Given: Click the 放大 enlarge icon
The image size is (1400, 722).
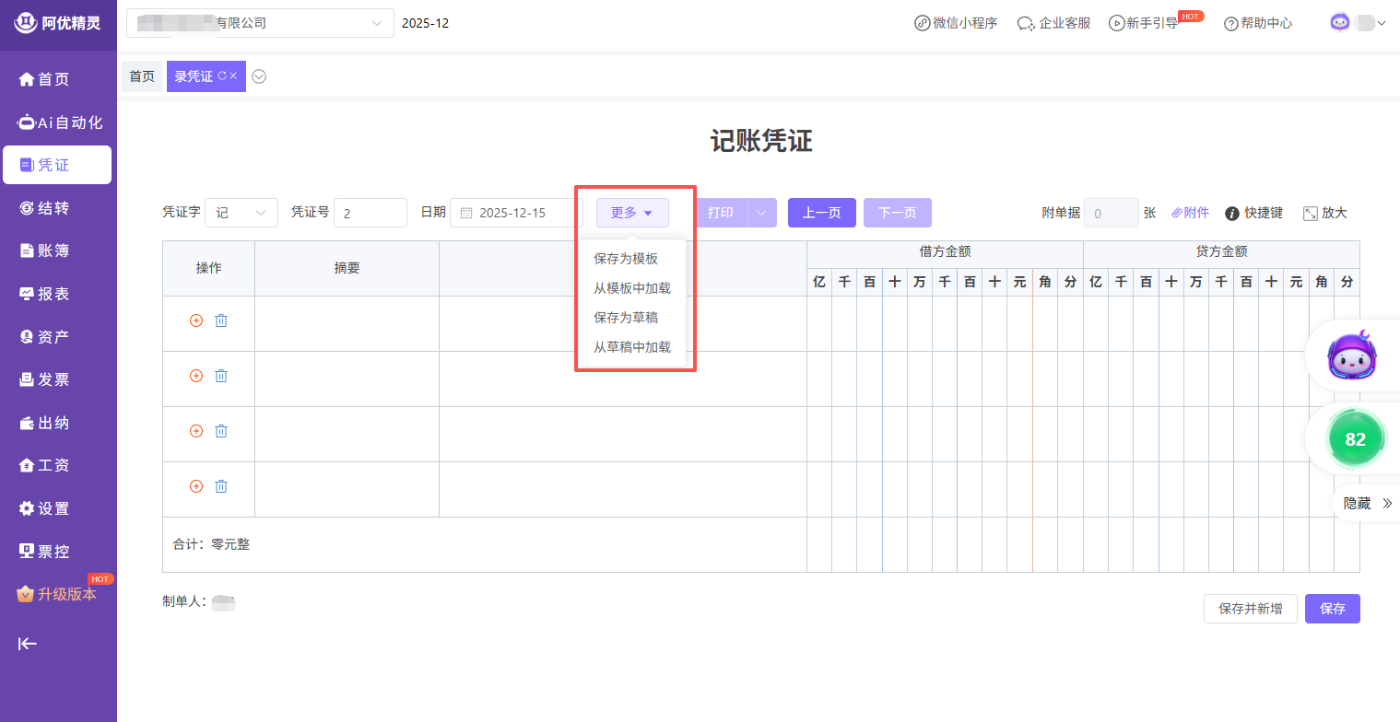Looking at the screenshot, I should point(1311,214).
